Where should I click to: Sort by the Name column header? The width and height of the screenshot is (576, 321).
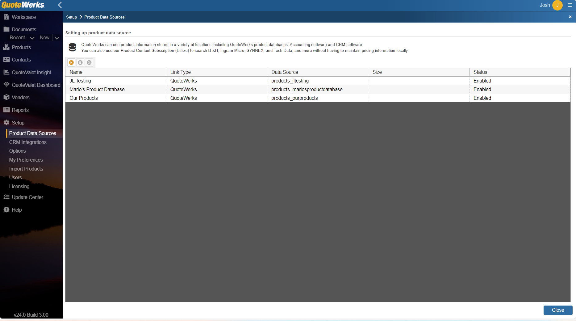pyautogui.click(x=116, y=72)
